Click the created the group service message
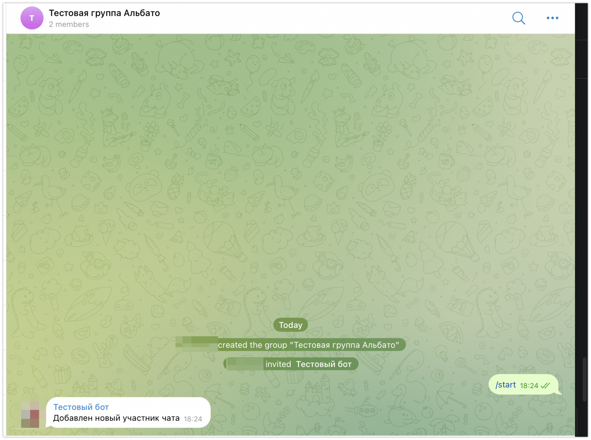 point(308,345)
